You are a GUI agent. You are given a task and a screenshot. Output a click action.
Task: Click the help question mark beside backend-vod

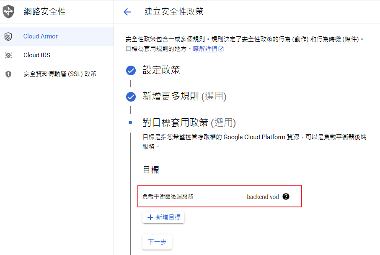[286, 196]
